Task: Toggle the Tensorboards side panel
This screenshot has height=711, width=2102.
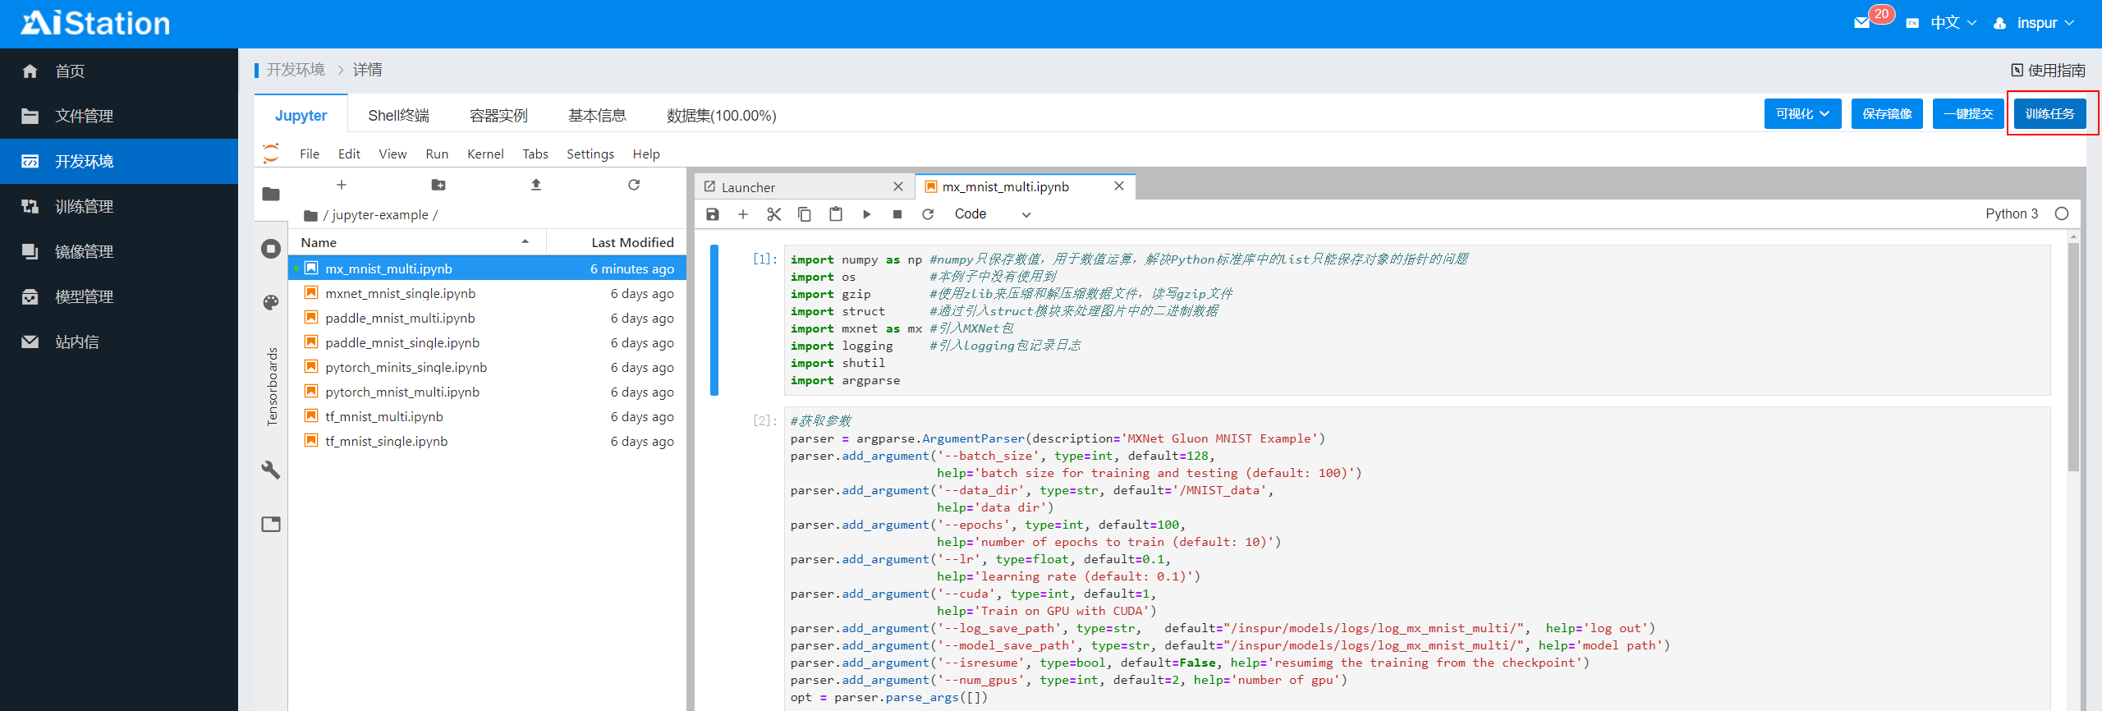Action: click(x=272, y=386)
